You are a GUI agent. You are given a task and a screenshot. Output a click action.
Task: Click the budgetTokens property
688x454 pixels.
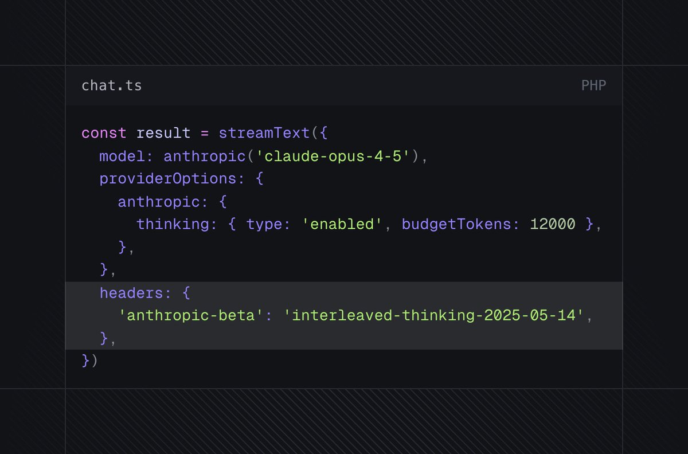pyautogui.click(x=460, y=224)
